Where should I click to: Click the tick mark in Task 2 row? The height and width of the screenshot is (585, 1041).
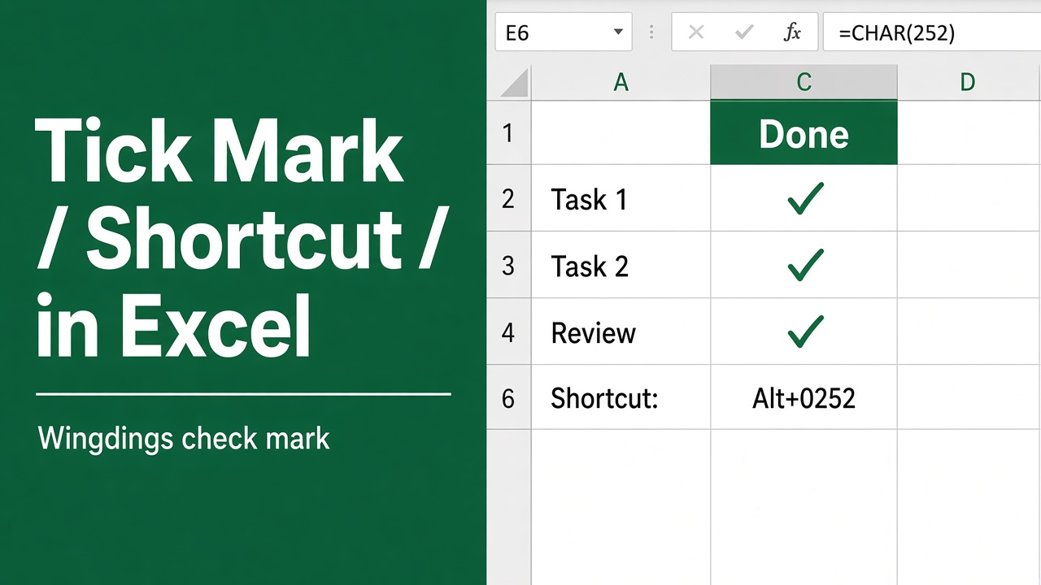click(805, 266)
